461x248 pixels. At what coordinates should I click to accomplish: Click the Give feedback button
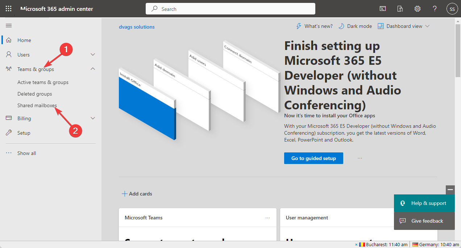point(424,221)
